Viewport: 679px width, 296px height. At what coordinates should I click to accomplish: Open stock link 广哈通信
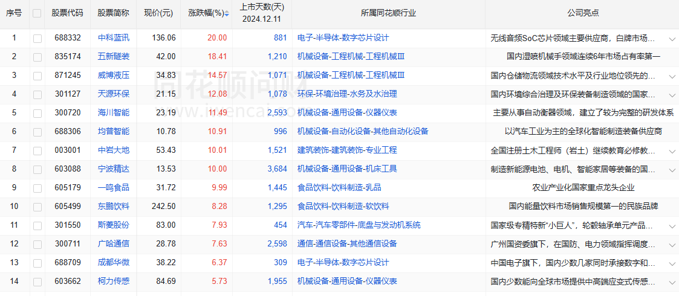coord(114,243)
